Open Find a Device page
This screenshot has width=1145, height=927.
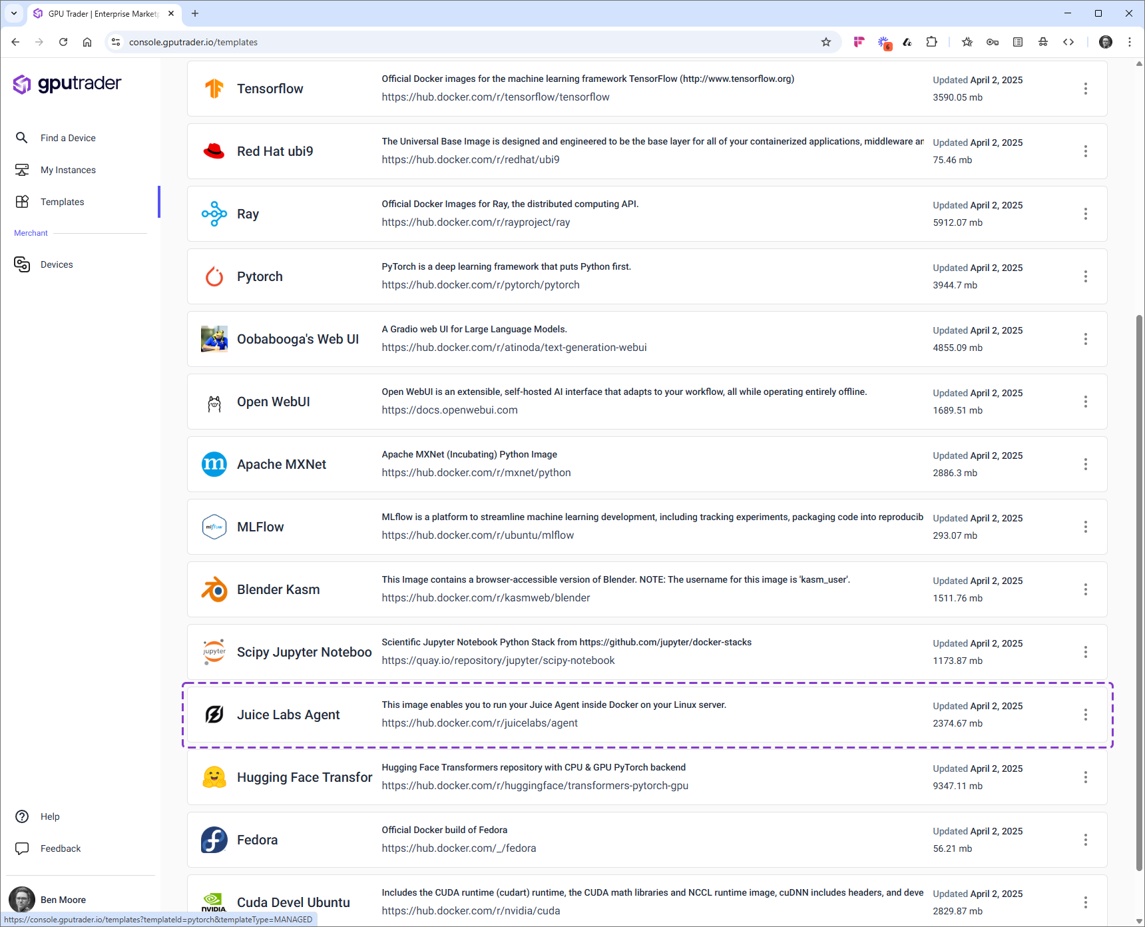[68, 138]
